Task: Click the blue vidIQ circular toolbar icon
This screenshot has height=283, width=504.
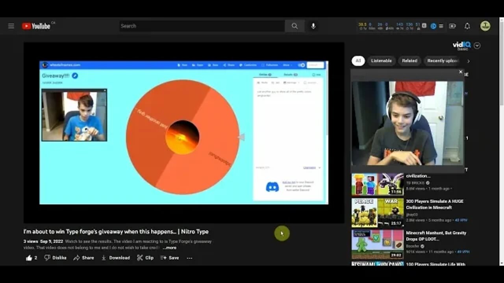Action: click(x=434, y=26)
